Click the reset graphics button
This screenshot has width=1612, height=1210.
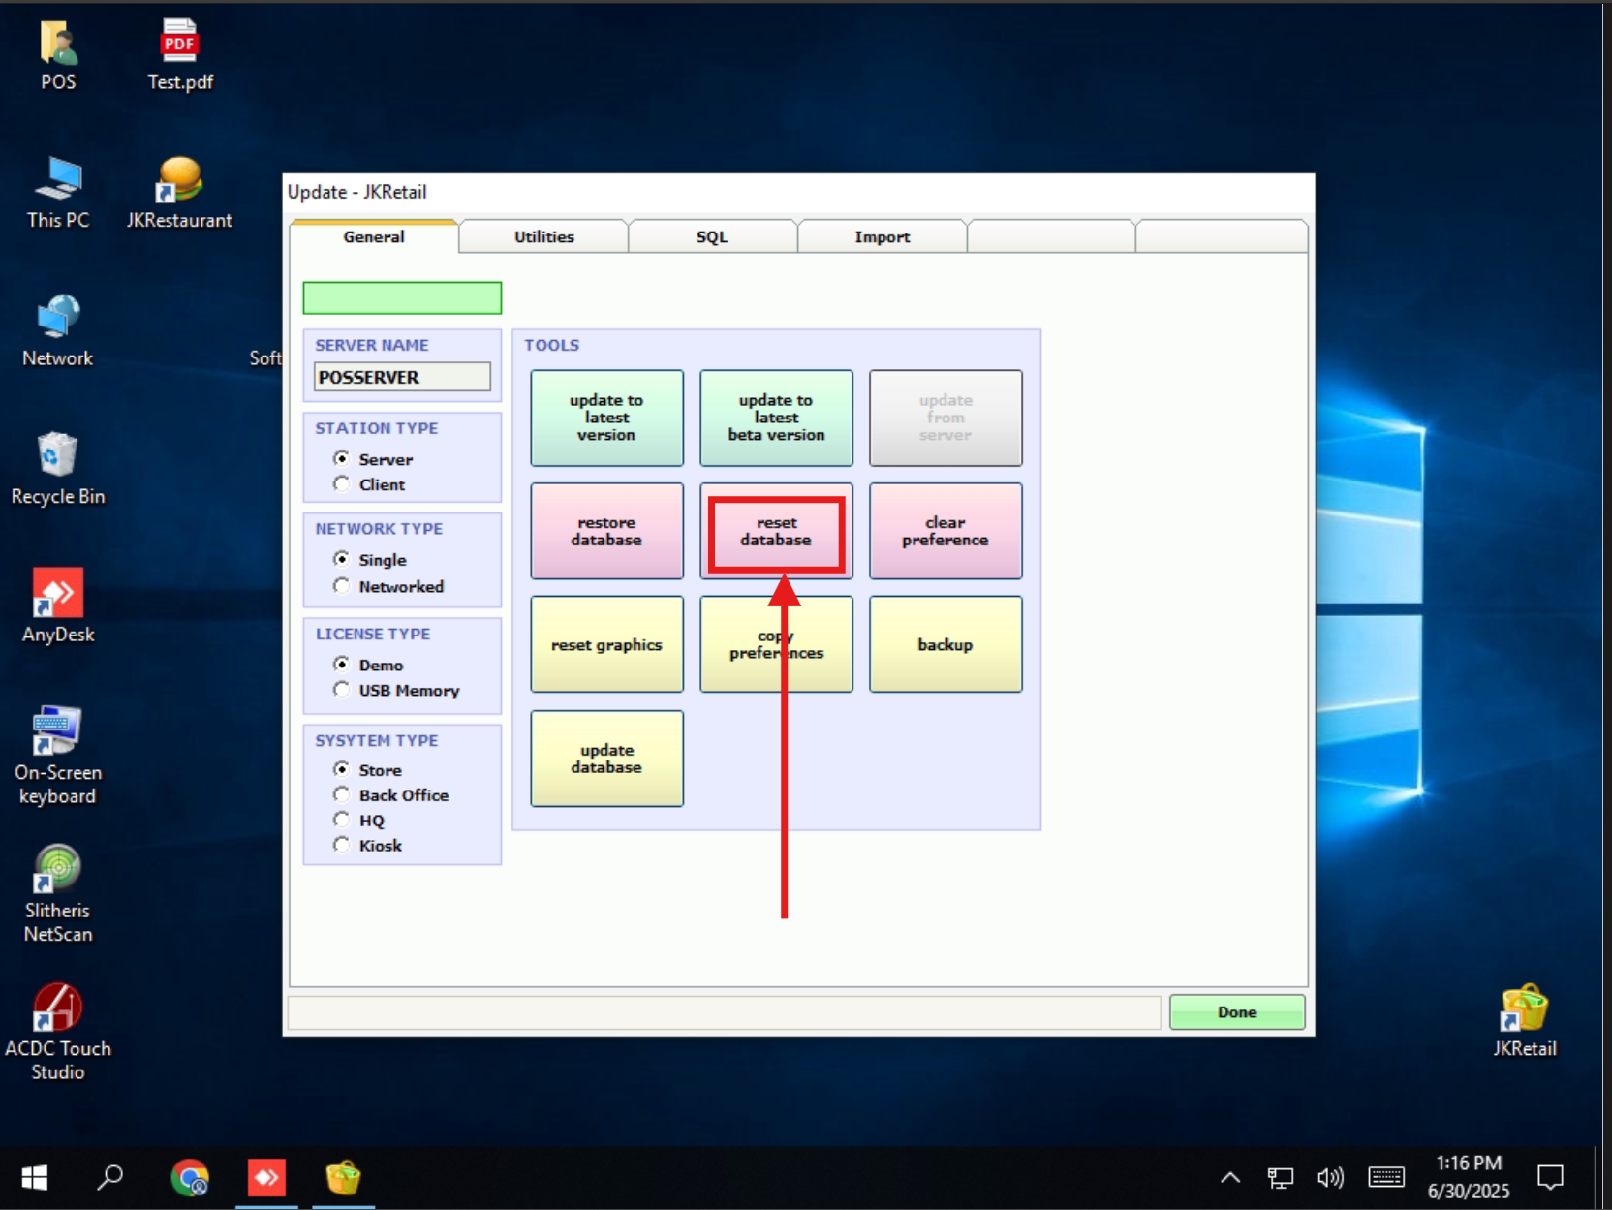tap(606, 644)
